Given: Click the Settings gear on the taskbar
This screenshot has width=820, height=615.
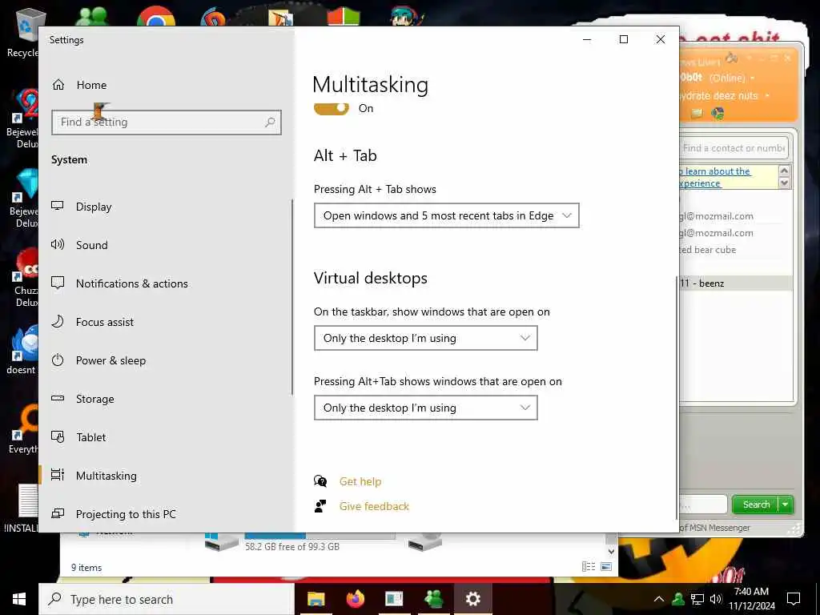Looking at the screenshot, I should [x=472, y=599].
